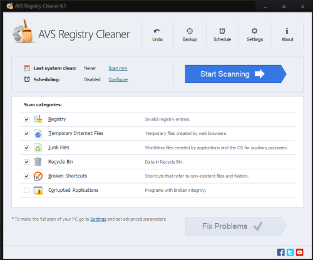This screenshot has width=313, height=260.
Task: Click 'Data in Recycle Bin.' description
Action: [164, 162]
